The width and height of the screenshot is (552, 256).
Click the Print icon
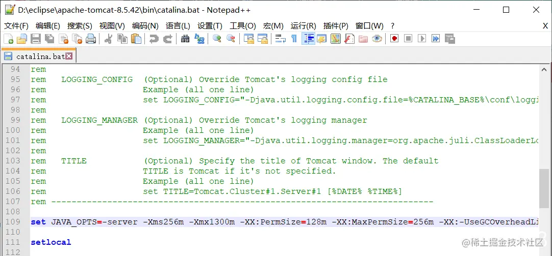pyautogui.click(x=91, y=39)
